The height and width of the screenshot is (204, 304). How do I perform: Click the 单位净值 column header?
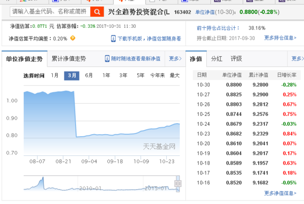tap(232, 75)
